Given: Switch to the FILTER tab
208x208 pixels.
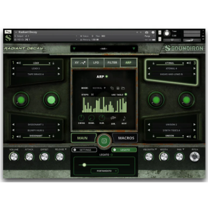Looking at the screenshot, I should (112, 63).
